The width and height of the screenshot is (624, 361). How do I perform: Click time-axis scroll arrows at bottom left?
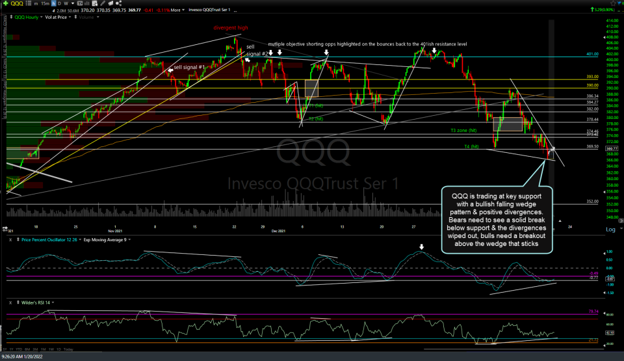[5, 229]
